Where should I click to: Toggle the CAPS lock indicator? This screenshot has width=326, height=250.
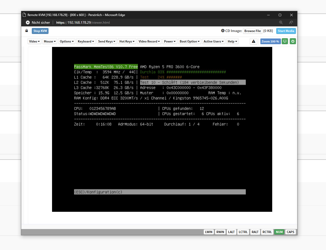[290, 232]
